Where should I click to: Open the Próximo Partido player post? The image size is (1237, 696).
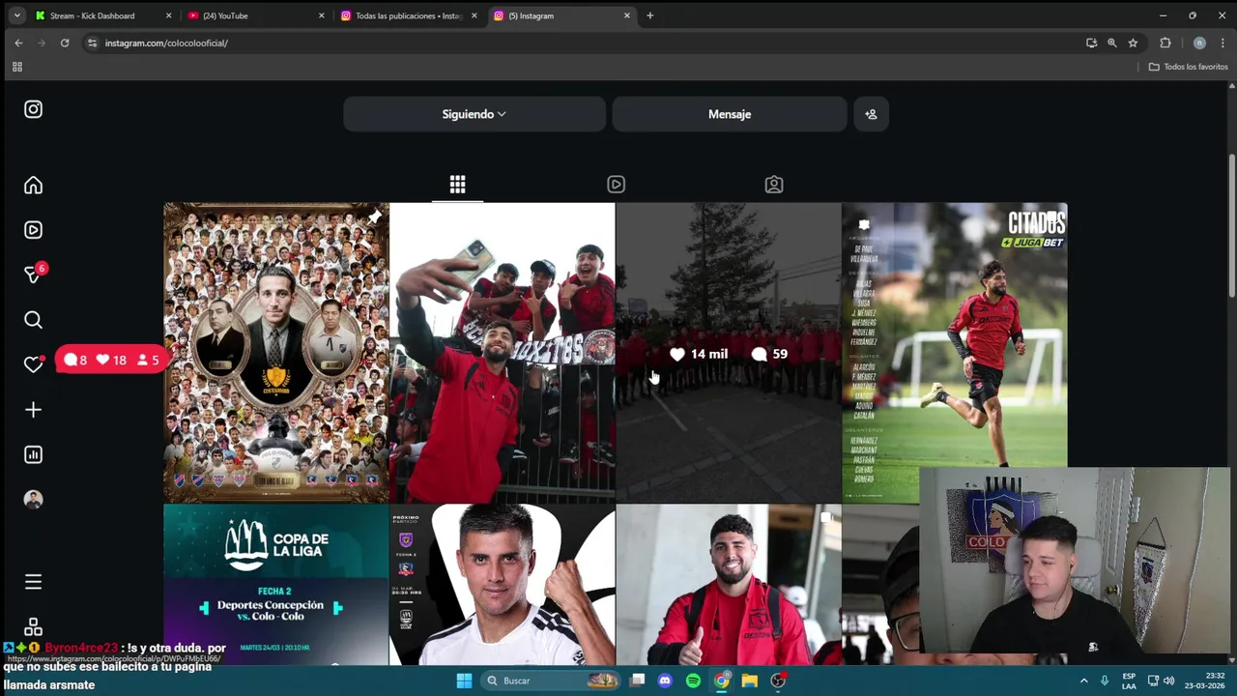tap(502, 585)
